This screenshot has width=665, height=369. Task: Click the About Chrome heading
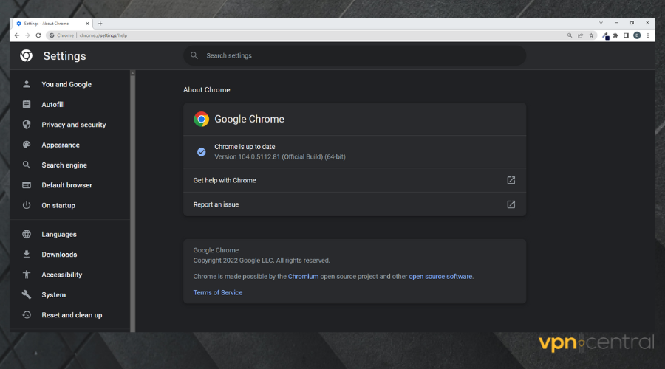coord(207,90)
